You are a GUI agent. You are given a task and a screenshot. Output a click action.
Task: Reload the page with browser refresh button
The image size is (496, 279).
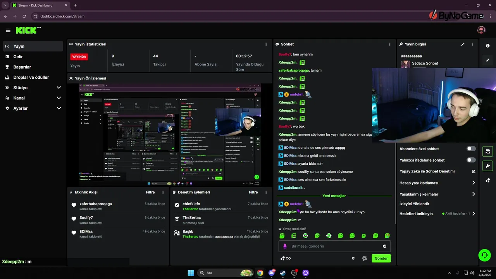(24, 16)
